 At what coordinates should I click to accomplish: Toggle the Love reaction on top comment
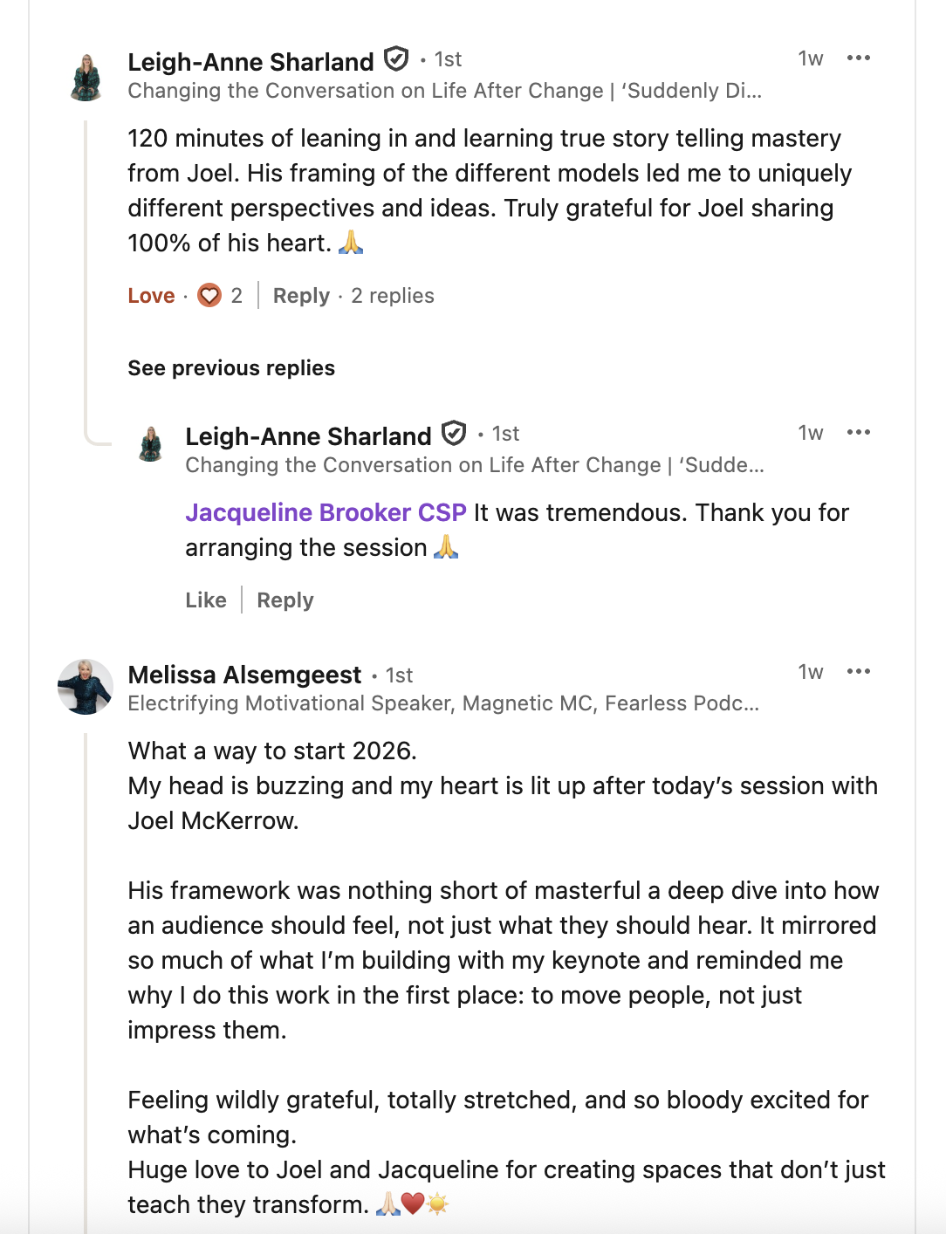151,296
